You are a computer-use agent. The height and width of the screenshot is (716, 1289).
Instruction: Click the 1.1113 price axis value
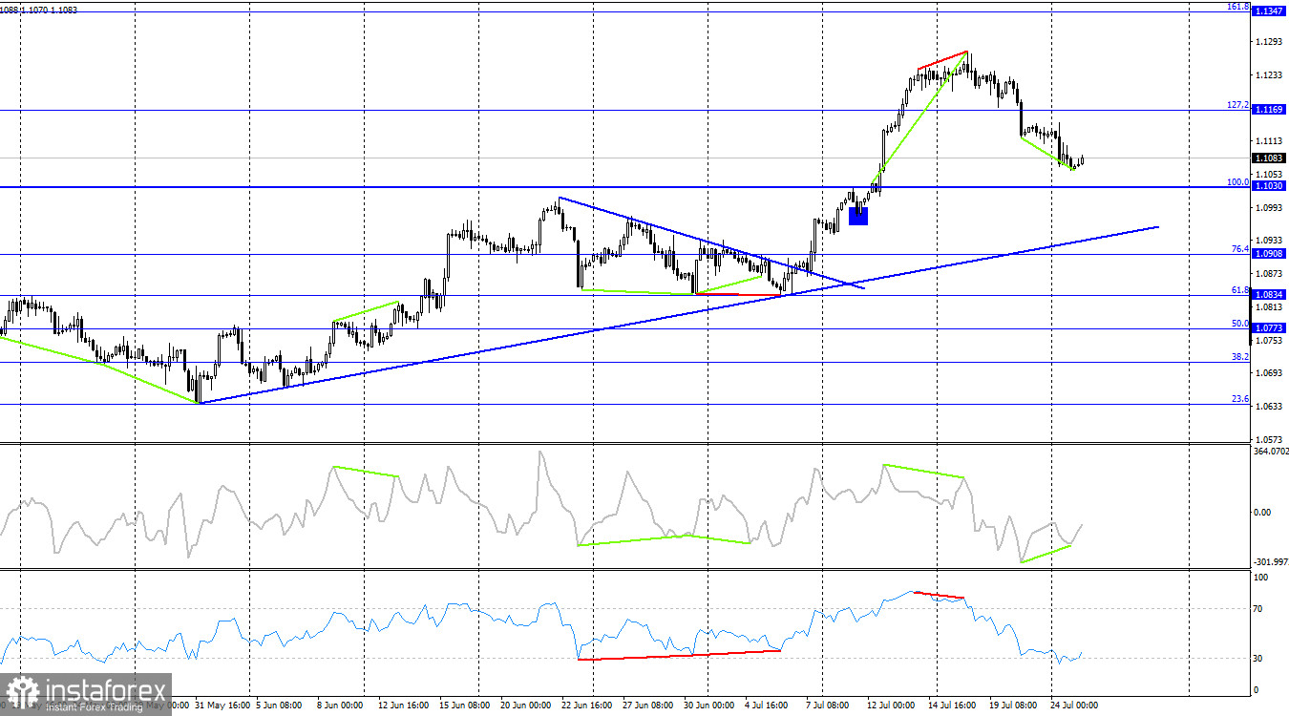(1271, 141)
